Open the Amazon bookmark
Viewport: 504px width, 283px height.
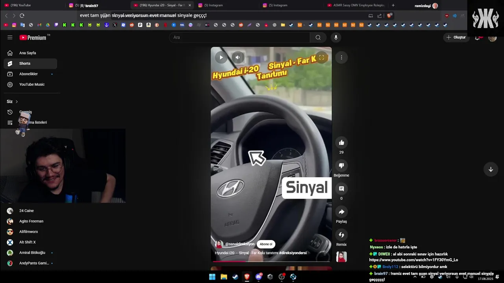[x=148, y=25]
